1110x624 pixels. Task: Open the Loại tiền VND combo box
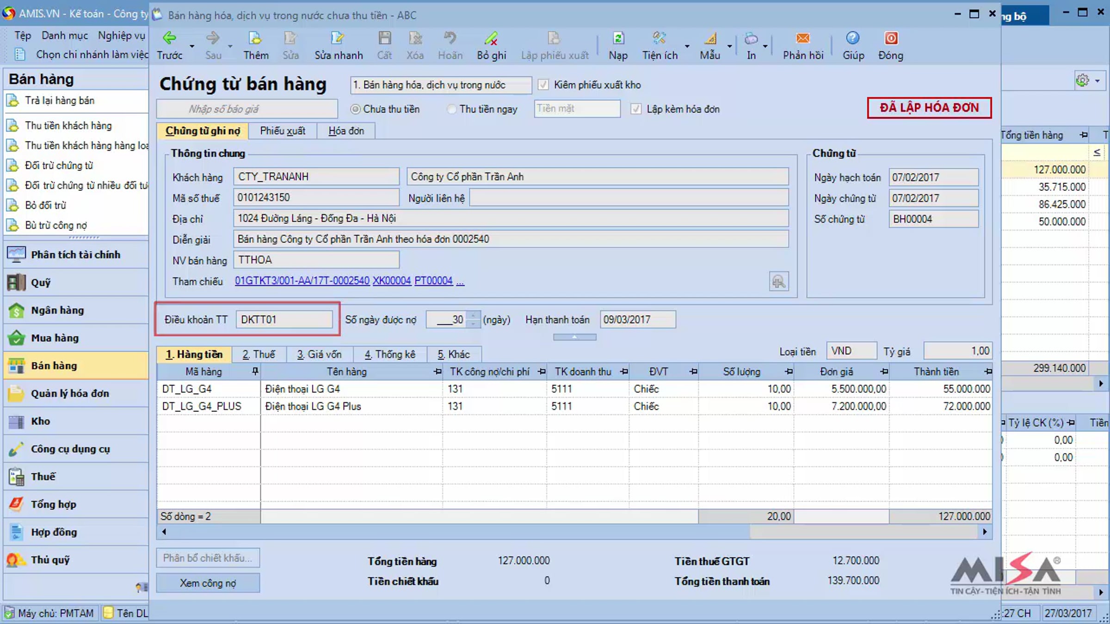click(851, 351)
